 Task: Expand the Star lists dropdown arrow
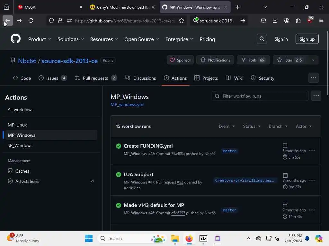coord(313,60)
